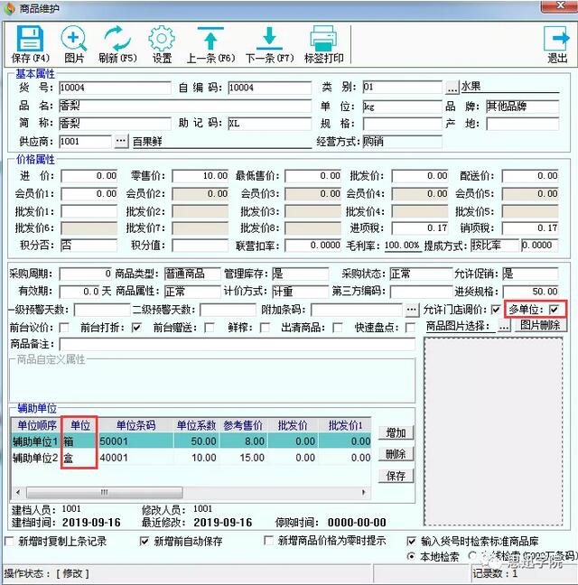Open 附加条码 ellipsis button
The height and width of the screenshot is (585, 578).
click(x=412, y=310)
